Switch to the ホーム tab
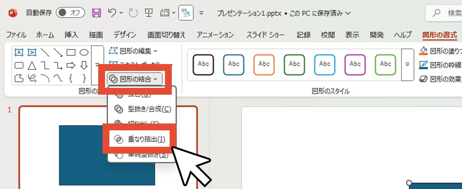Image resolution: width=462 pixels, height=189 pixels. point(45,35)
